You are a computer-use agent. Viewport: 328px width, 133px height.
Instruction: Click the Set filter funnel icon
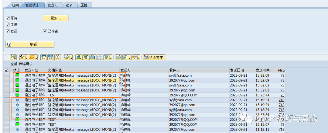click(x=107, y=57)
